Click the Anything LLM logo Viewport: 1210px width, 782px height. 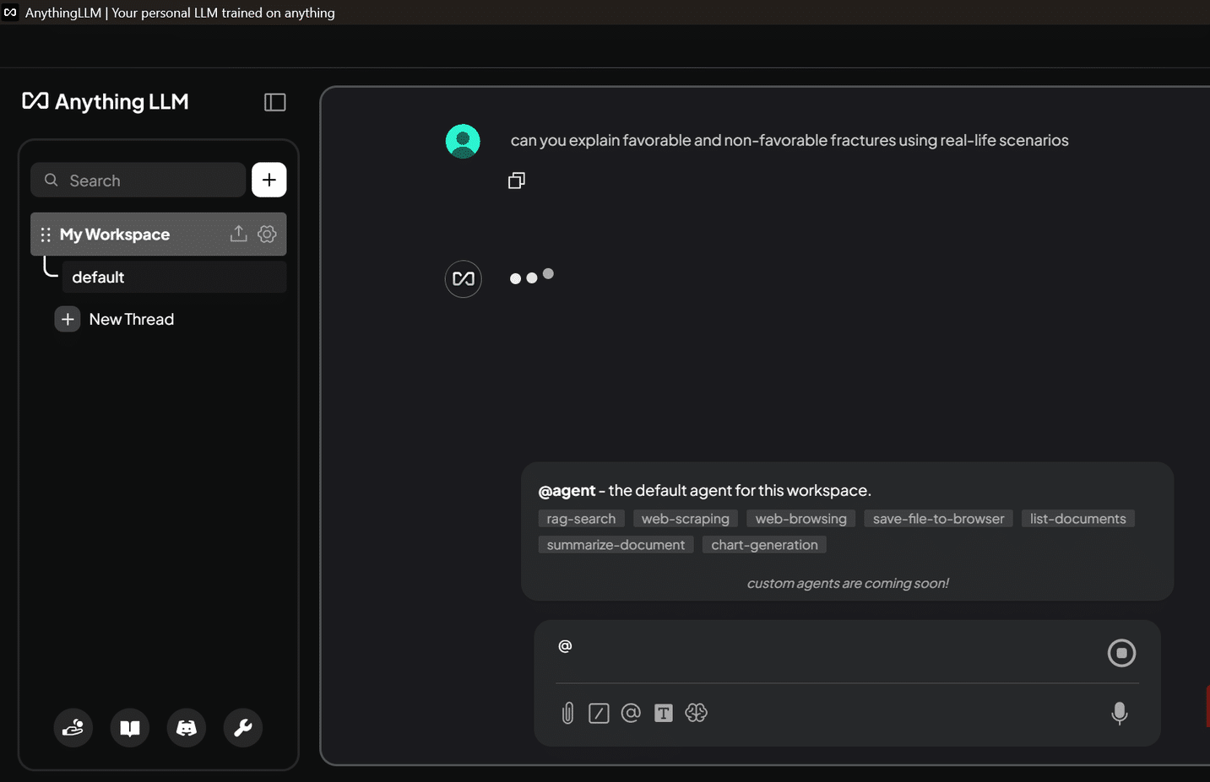[106, 102]
